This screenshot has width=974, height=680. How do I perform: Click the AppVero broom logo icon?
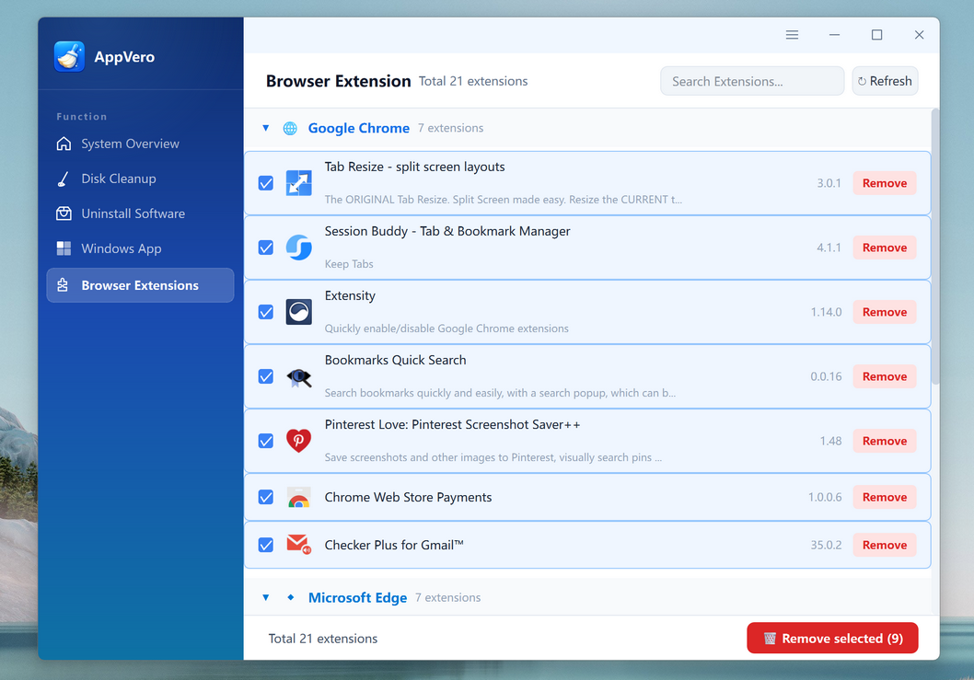coord(69,56)
